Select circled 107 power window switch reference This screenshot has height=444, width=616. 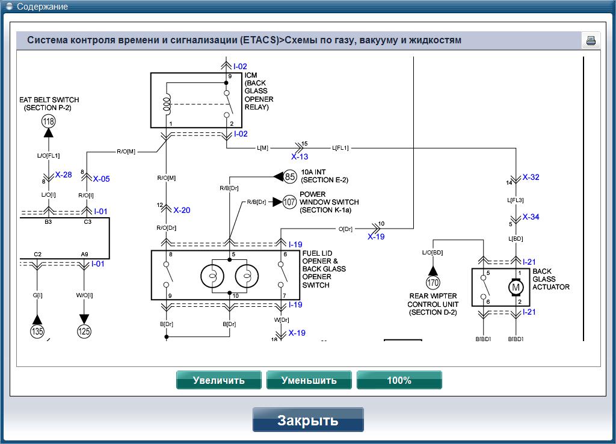click(x=289, y=202)
